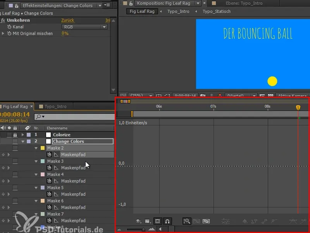This screenshot has height=233, width=310.
Task: Open the graph editor show-properties eye menu
Action: pyautogui.click(x=138, y=221)
